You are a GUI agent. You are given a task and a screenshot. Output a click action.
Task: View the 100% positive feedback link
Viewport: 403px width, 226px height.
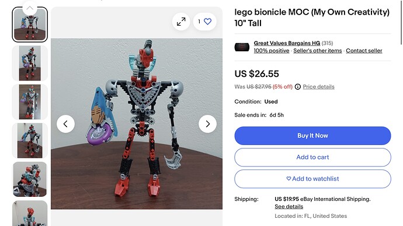click(272, 51)
